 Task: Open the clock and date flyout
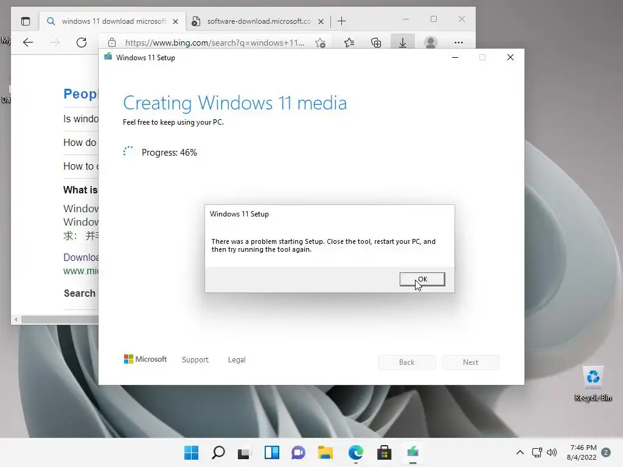pos(582,452)
